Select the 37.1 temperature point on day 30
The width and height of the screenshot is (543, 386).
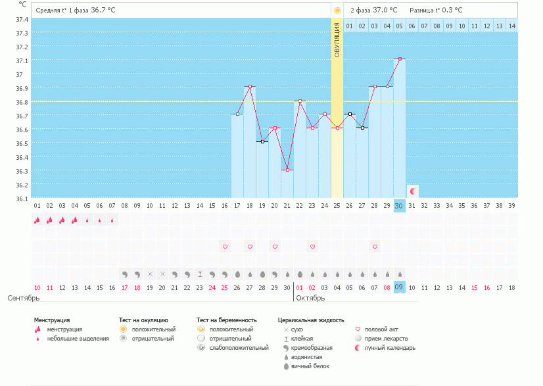pos(400,59)
